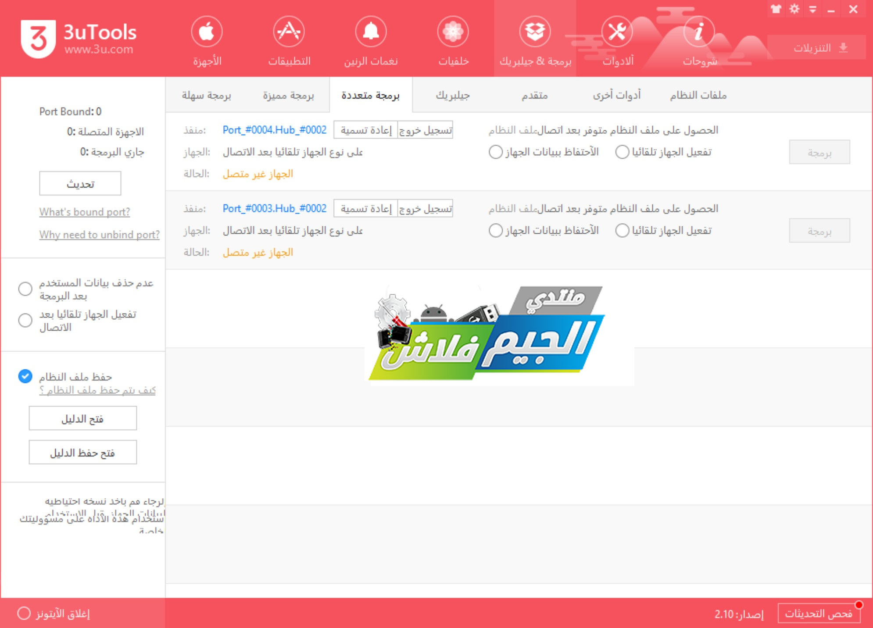Screen dimensions: 873x628
Task: Select تفعيل الجهاز تلقائيا for Port_#0004
Action: [622, 152]
